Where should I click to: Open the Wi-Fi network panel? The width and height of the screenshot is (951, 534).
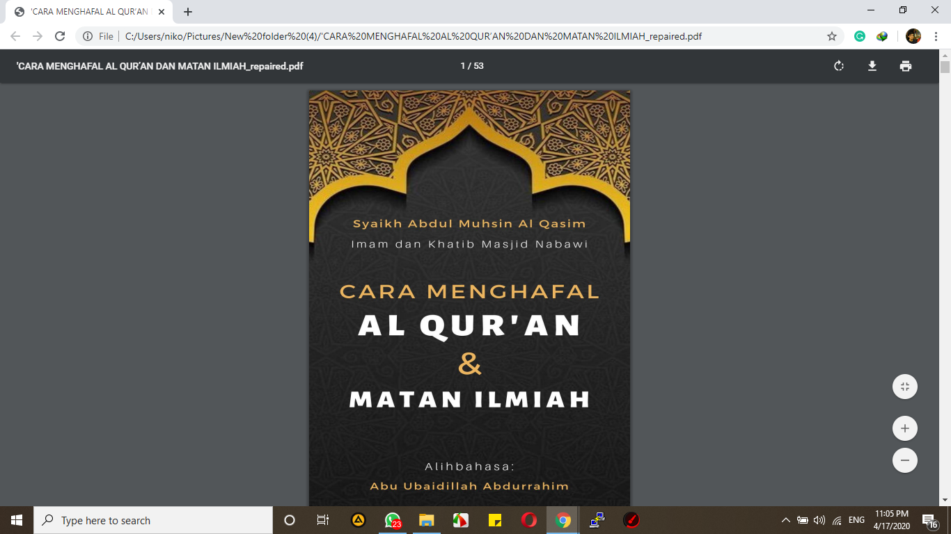coord(837,520)
